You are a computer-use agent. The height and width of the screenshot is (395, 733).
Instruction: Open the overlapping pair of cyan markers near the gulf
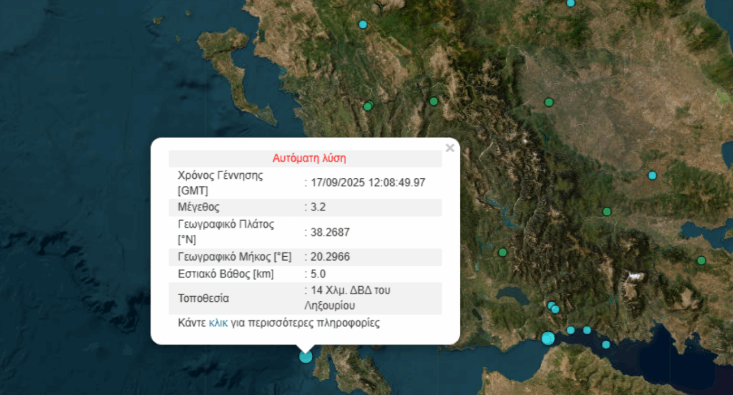point(553,308)
